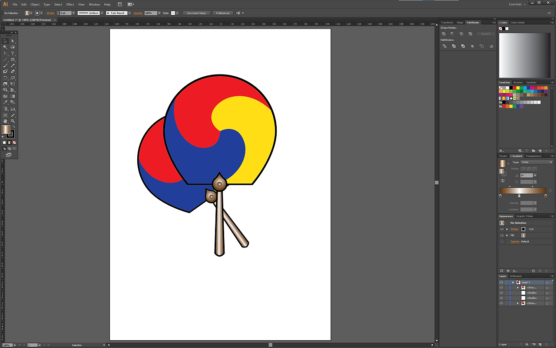Screen dimensions: 556x348
Task: Collapse the Layer 1 tree arrow
Action: point(513,282)
